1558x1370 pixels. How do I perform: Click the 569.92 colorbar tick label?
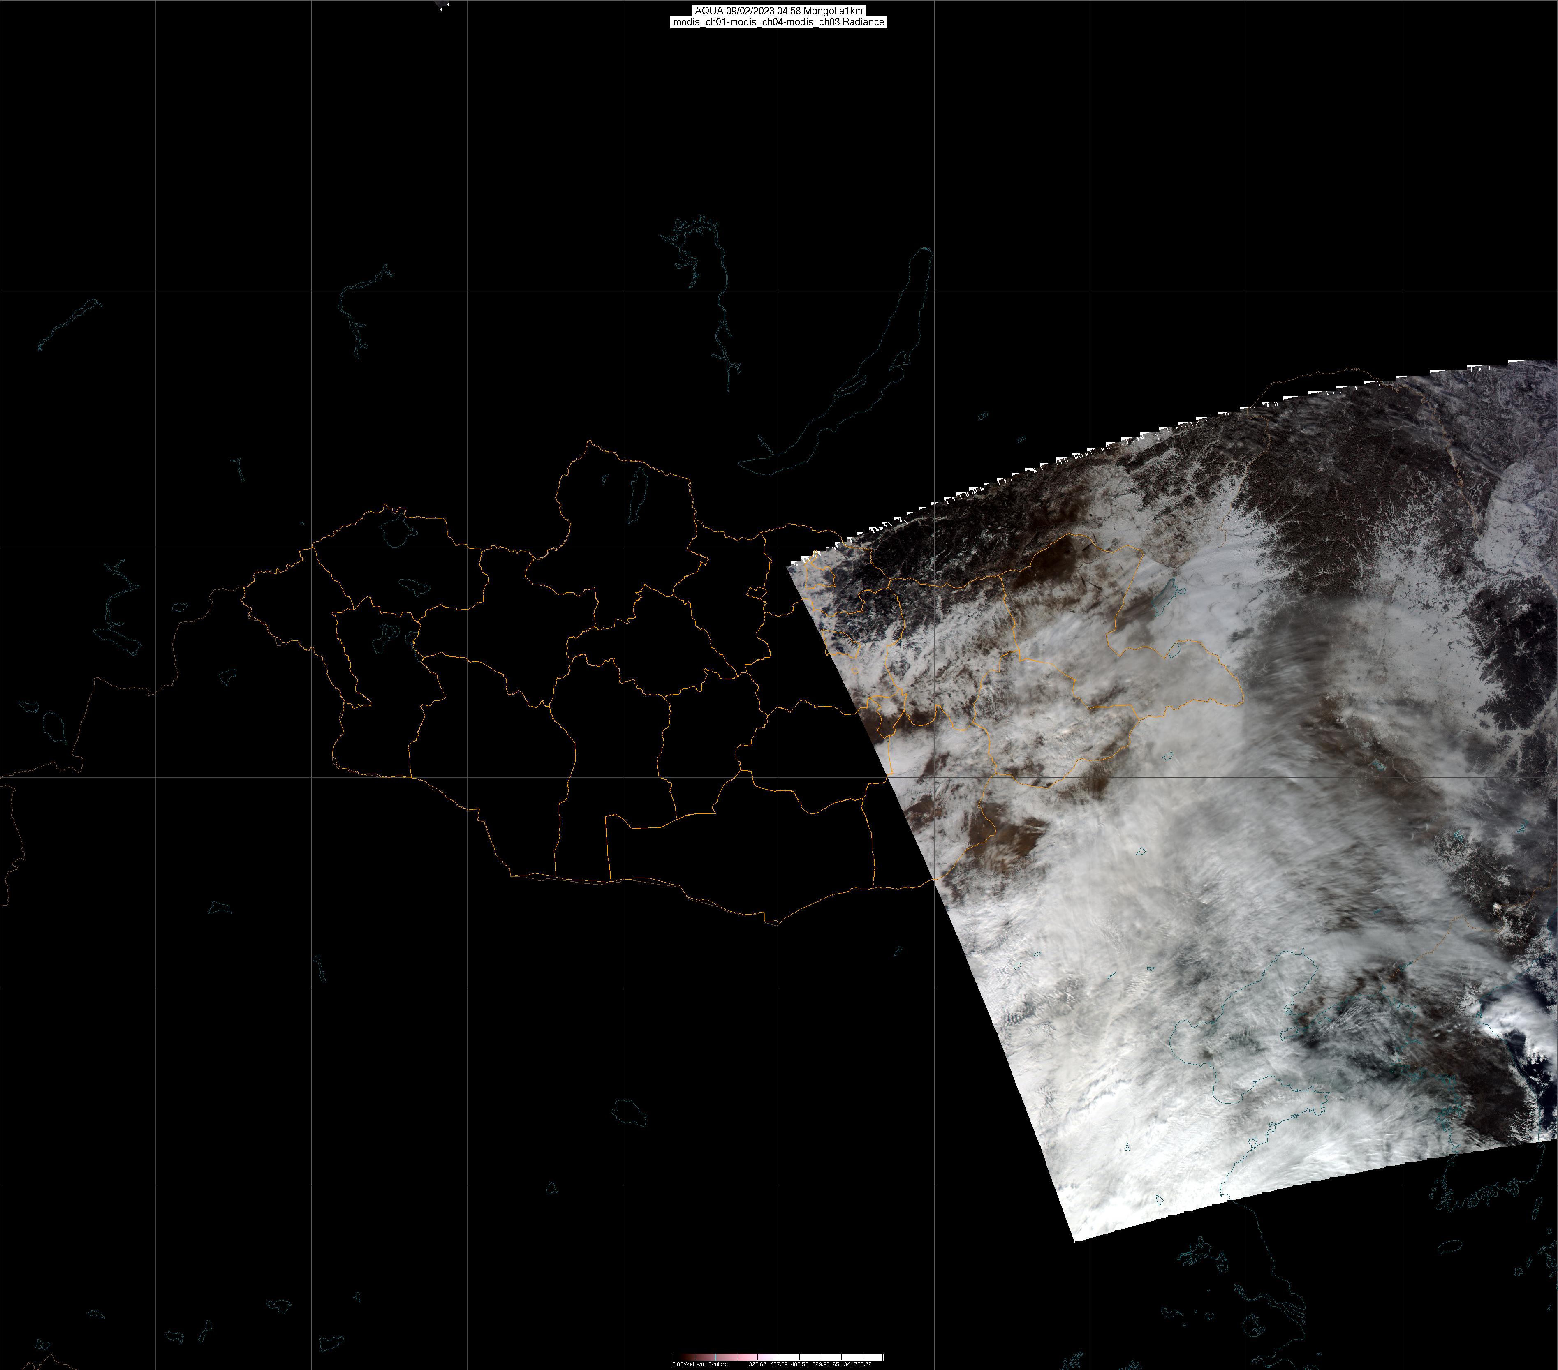(x=821, y=1364)
